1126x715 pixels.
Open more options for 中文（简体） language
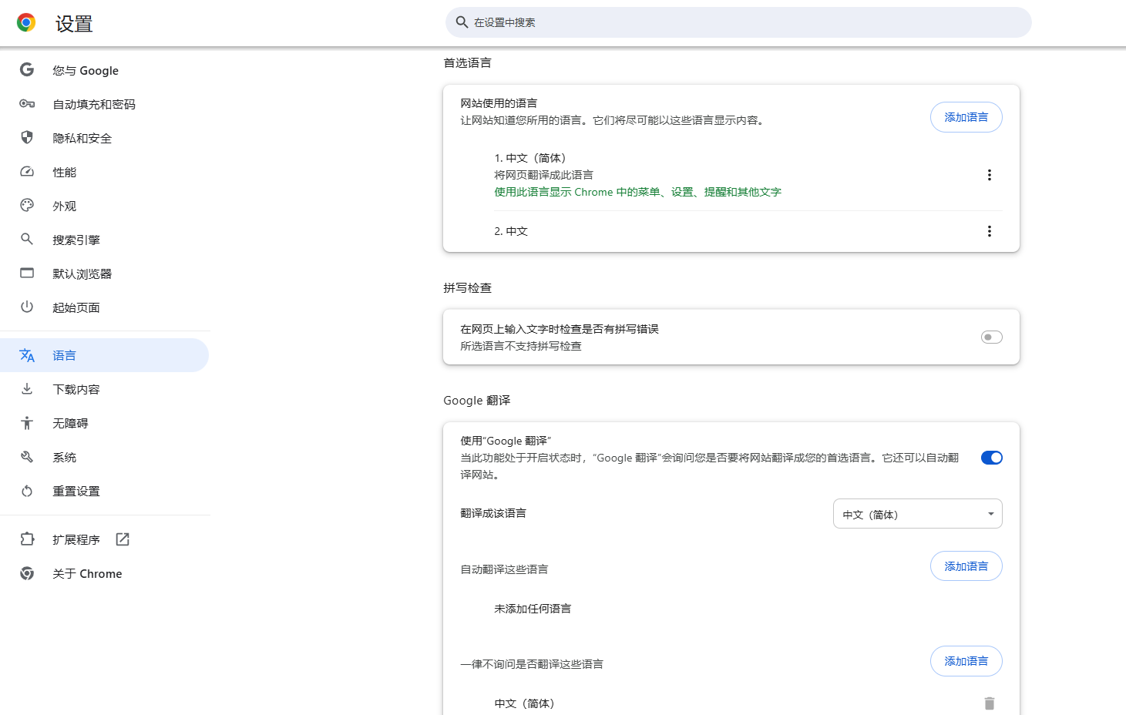pos(990,175)
